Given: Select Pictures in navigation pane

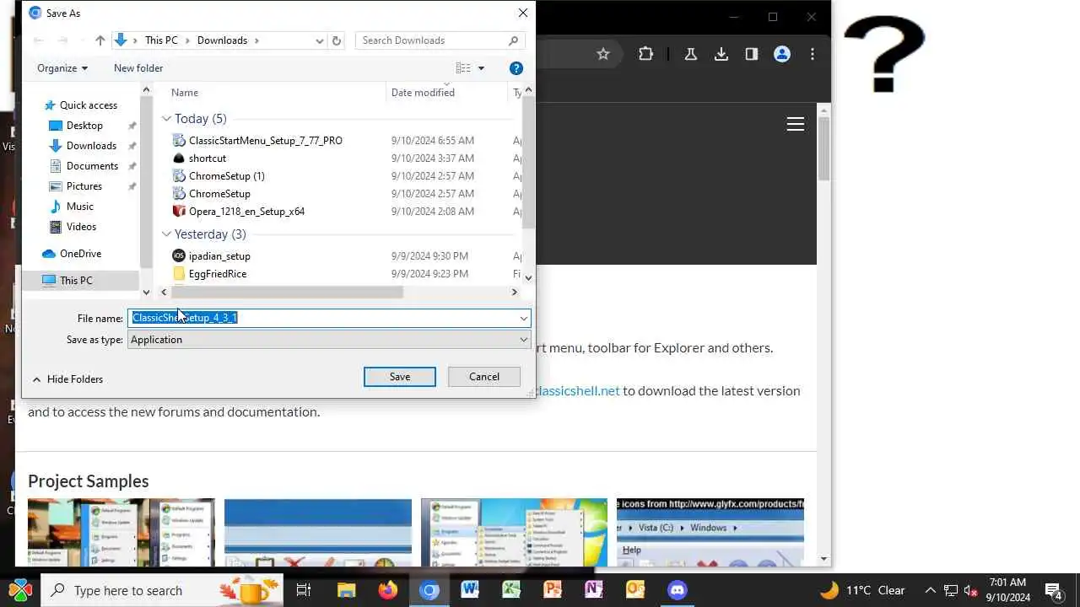Looking at the screenshot, I should coord(84,186).
